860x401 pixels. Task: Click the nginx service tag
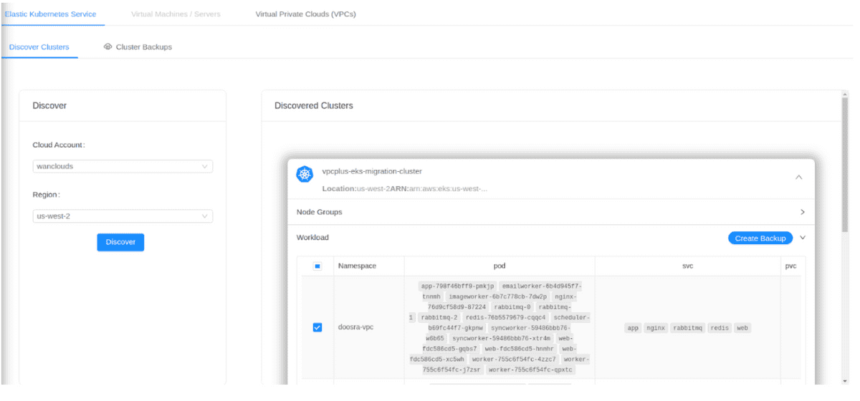click(x=656, y=328)
